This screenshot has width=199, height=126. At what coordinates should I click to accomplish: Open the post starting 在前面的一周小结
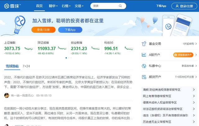pos(68,113)
